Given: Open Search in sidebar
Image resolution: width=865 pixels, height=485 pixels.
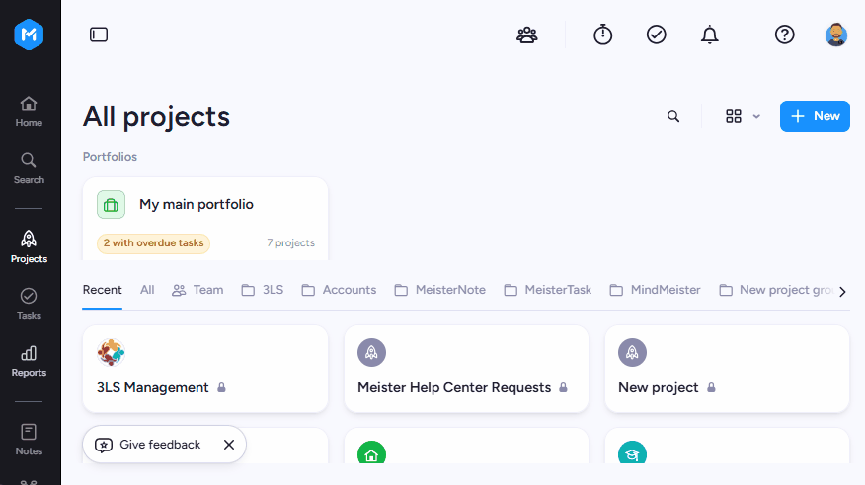Looking at the screenshot, I should pyautogui.click(x=29, y=169).
